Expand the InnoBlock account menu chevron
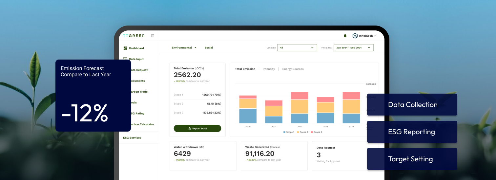This screenshot has height=180, width=496. 375,36
